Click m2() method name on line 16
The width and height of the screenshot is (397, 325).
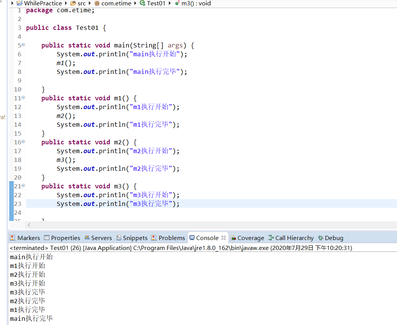click(x=121, y=142)
